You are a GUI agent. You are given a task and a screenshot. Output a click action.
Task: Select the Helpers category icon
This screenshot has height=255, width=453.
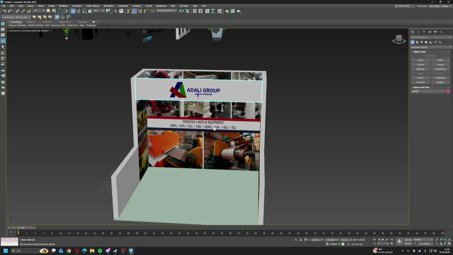pos(431,42)
